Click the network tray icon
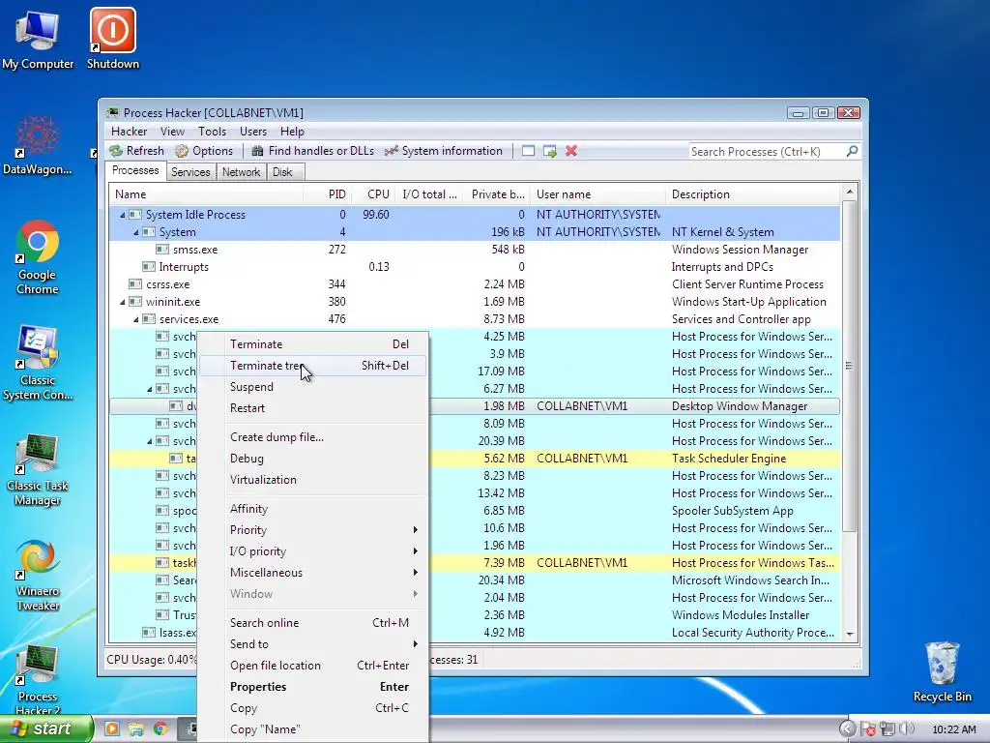This screenshot has height=743, width=990. (x=888, y=729)
